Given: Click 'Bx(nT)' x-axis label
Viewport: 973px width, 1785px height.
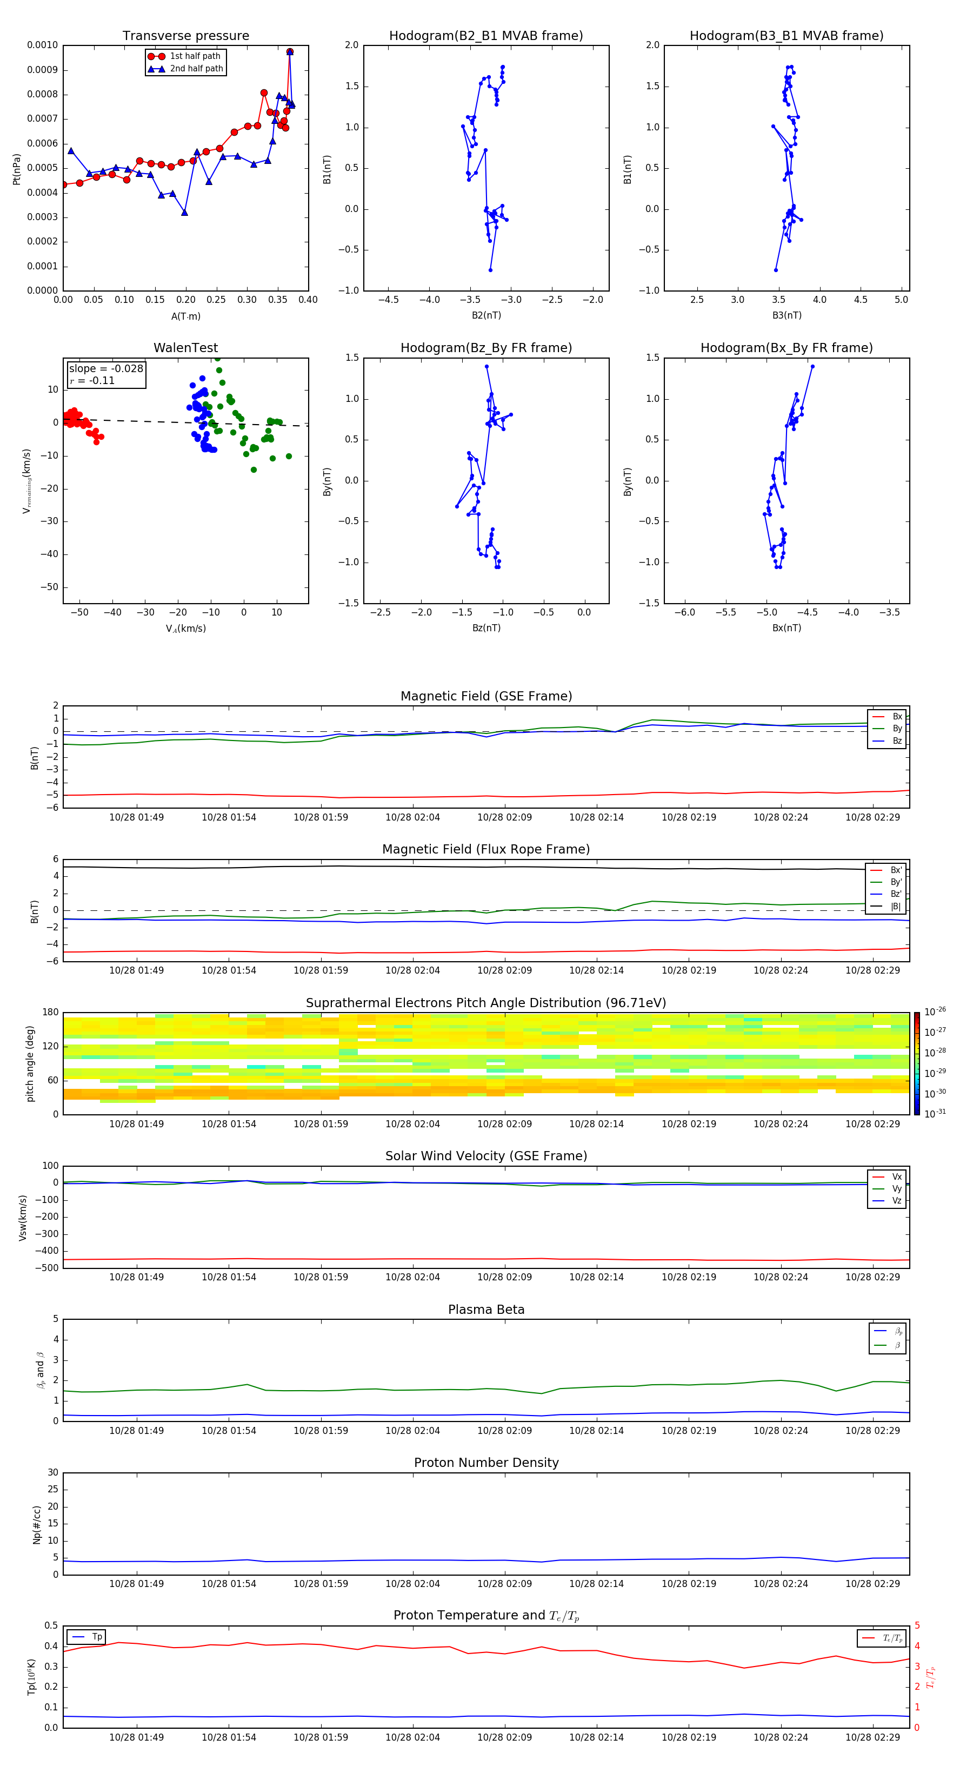Looking at the screenshot, I should pyautogui.click(x=787, y=628).
